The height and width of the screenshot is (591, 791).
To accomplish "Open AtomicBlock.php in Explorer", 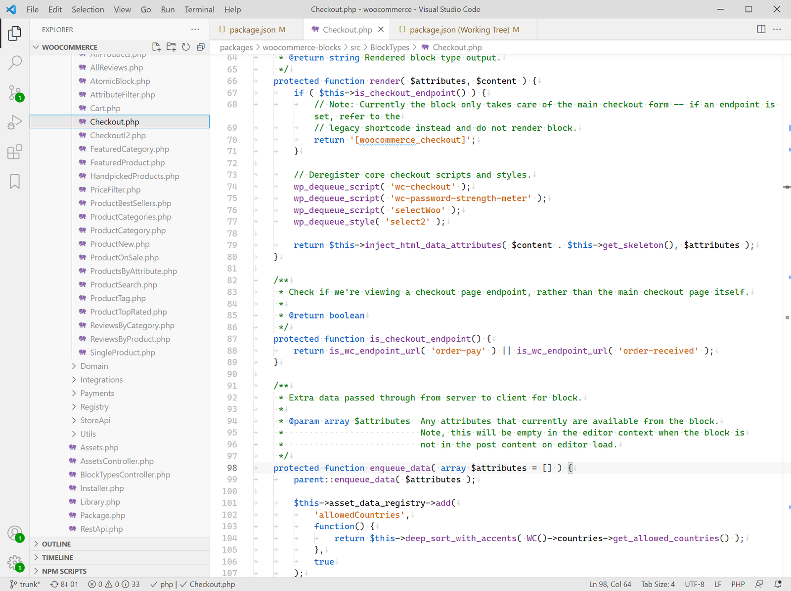I will [x=120, y=81].
